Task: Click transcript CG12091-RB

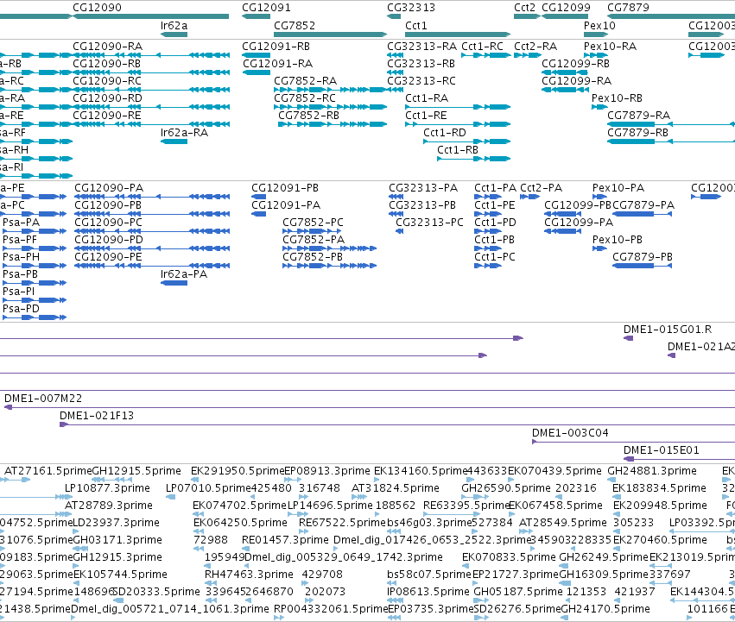Action: 256,55
